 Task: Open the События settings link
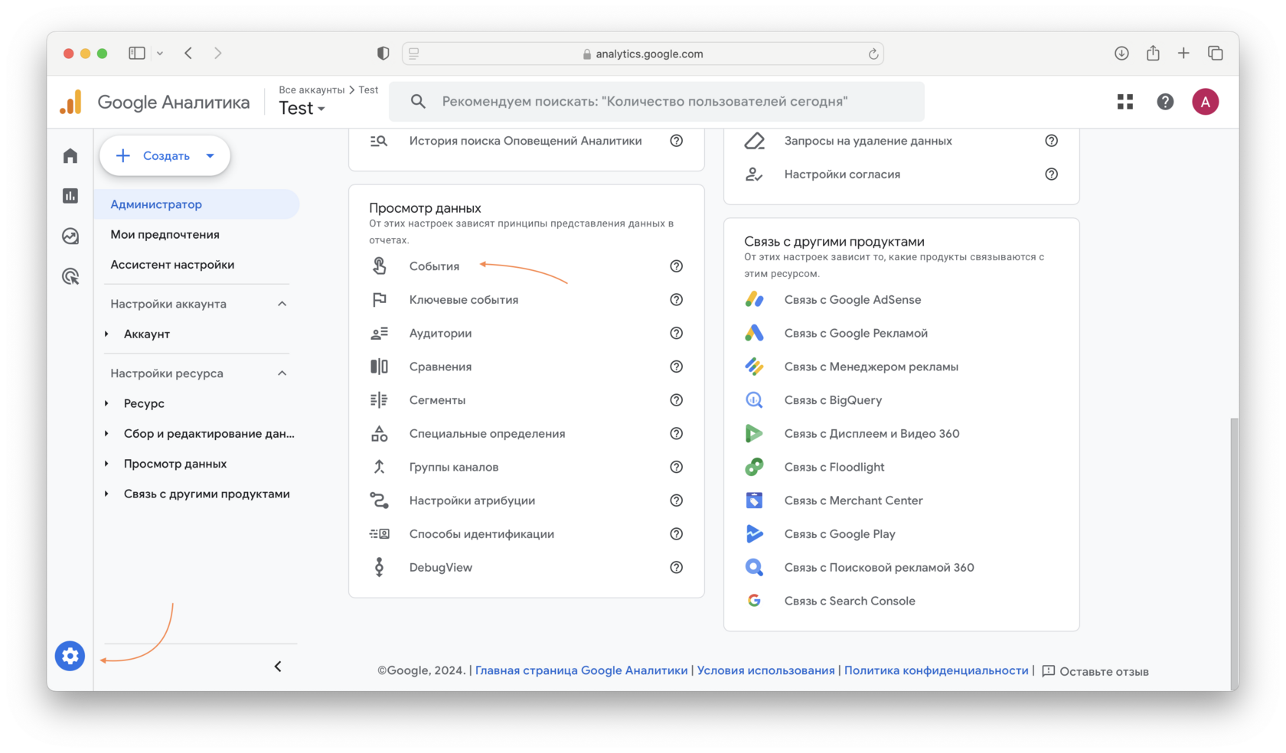(x=434, y=266)
